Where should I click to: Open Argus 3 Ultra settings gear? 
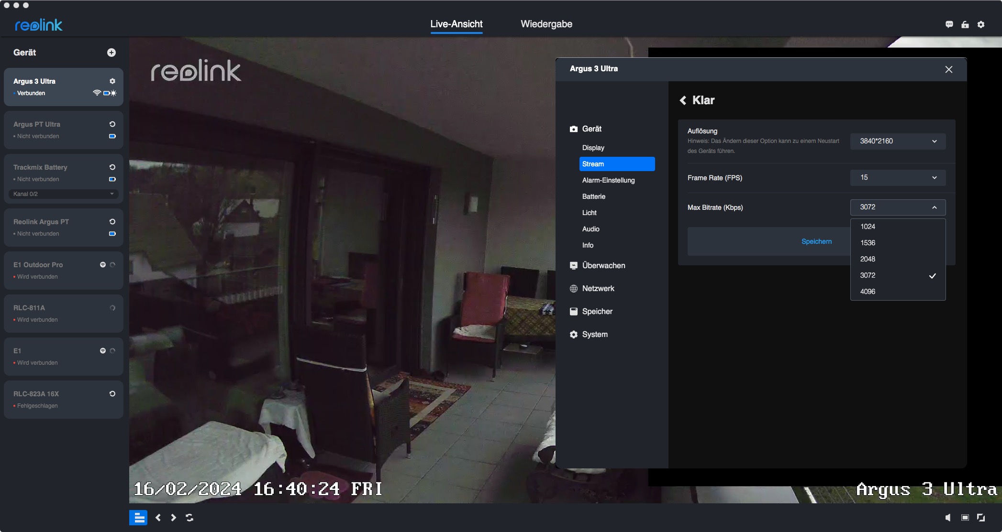click(x=112, y=81)
